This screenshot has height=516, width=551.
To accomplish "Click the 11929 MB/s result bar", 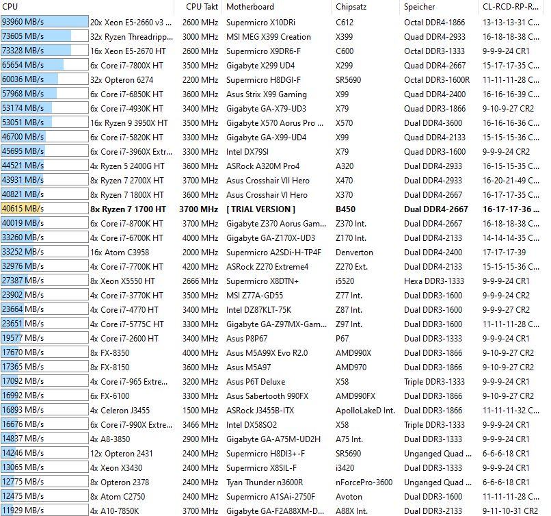I will pyautogui.click(x=44, y=510).
